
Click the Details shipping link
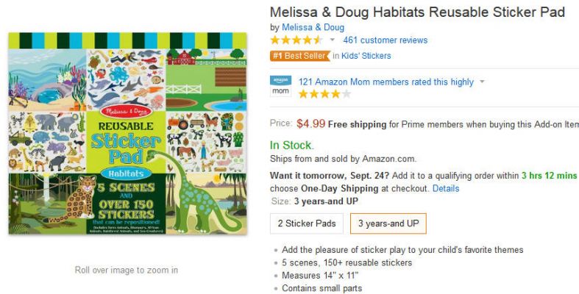(x=445, y=188)
